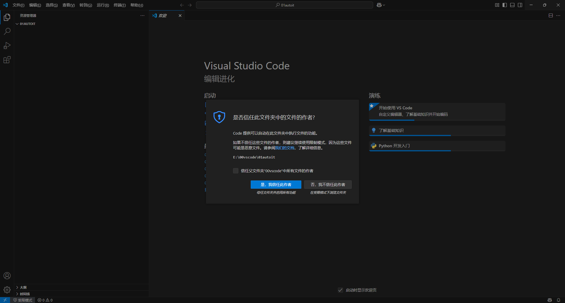
Task: Open the File menu
Action: pos(19,5)
